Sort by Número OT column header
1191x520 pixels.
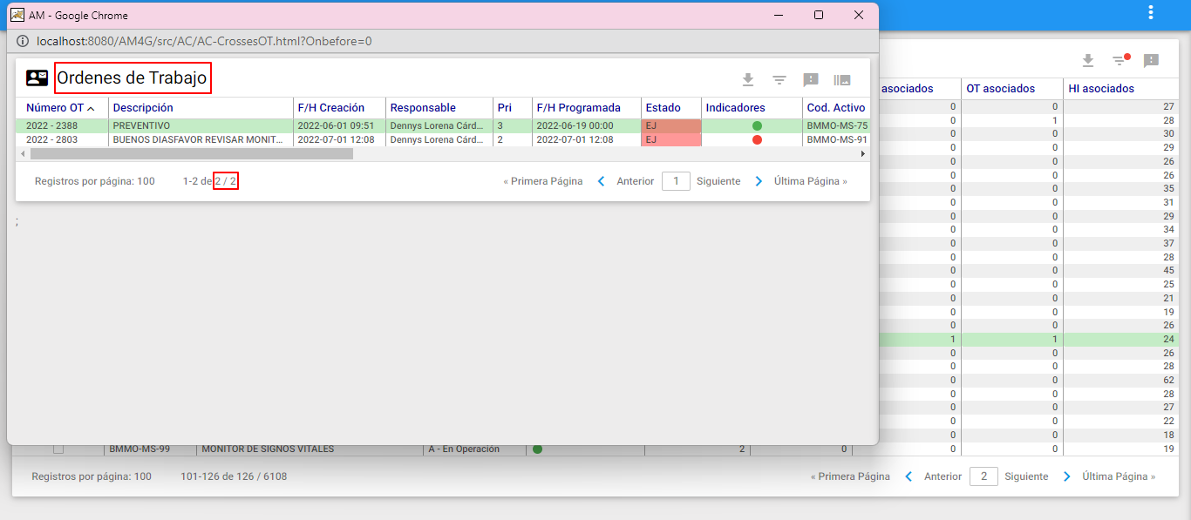60,108
